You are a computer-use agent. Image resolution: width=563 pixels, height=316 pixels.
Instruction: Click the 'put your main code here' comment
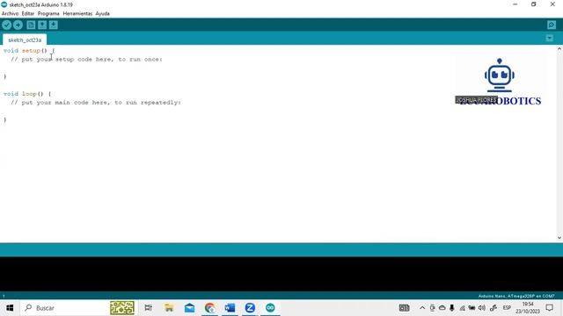pos(96,102)
